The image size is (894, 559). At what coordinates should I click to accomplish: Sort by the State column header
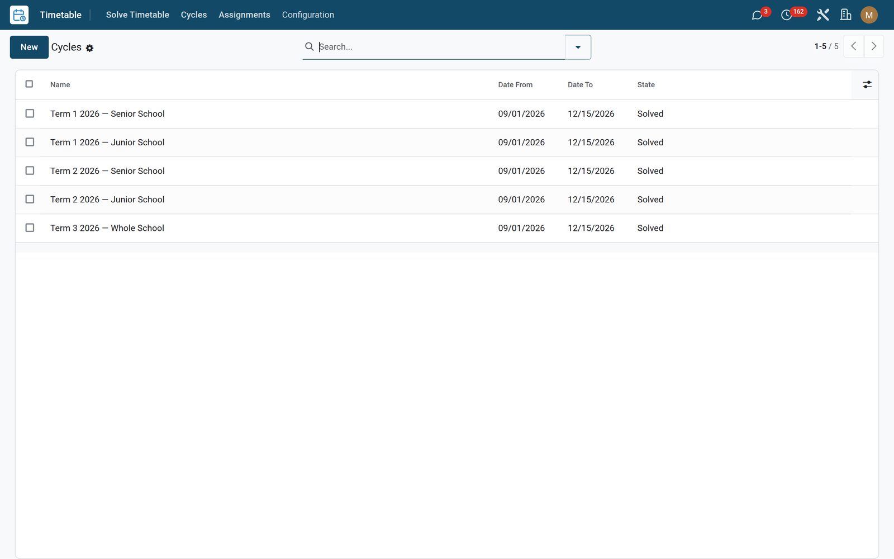[x=646, y=85]
